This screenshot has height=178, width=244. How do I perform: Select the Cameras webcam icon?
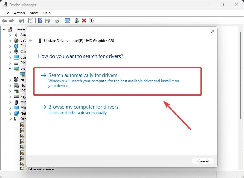[x=16, y=52]
